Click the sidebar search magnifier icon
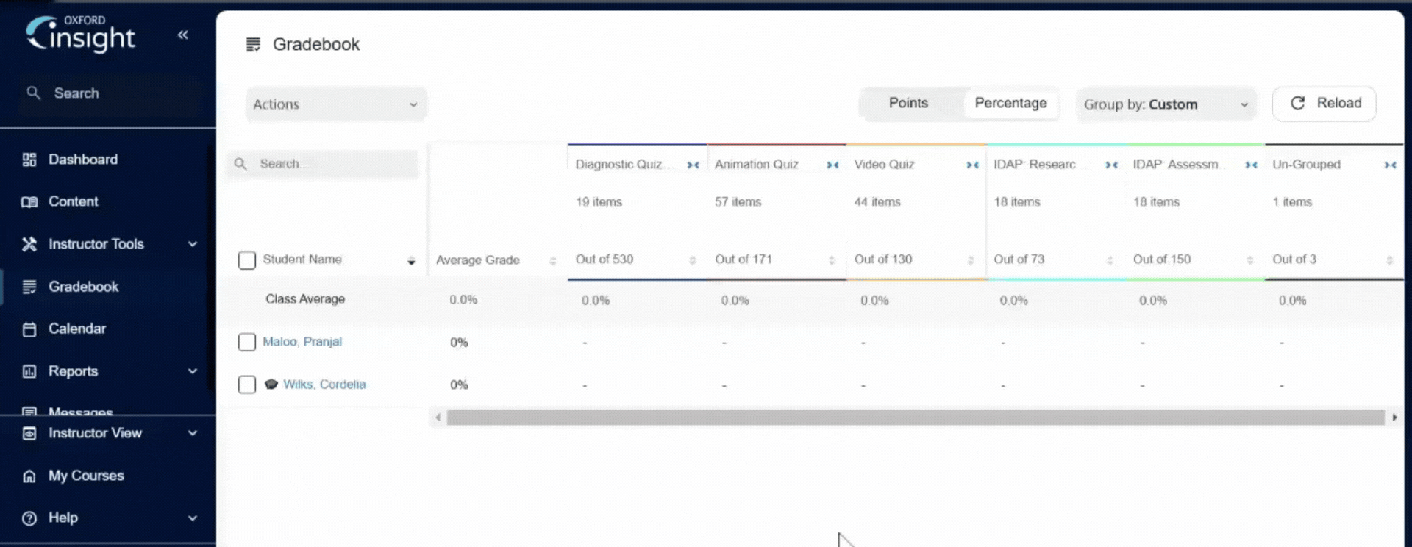The width and height of the screenshot is (1412, 547). point(33,93)
